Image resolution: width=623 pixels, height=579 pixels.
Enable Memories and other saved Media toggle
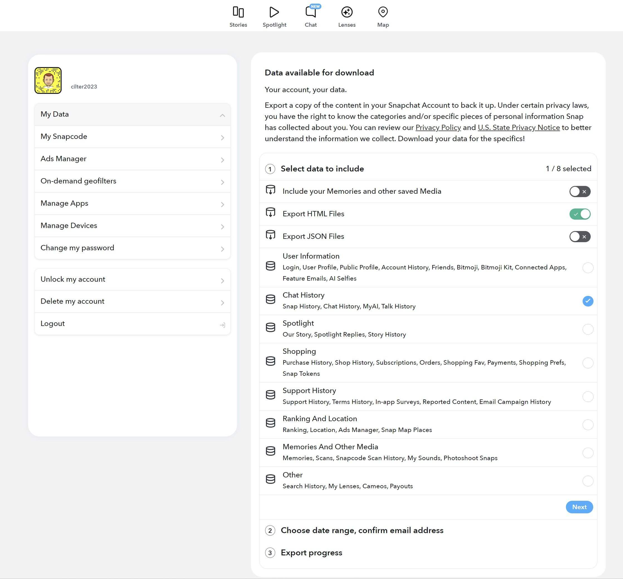(x=580, y=192)
